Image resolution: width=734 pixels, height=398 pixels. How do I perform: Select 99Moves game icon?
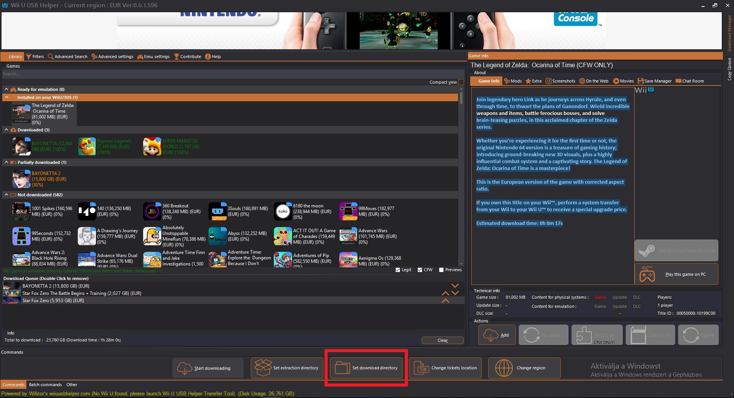348,211
